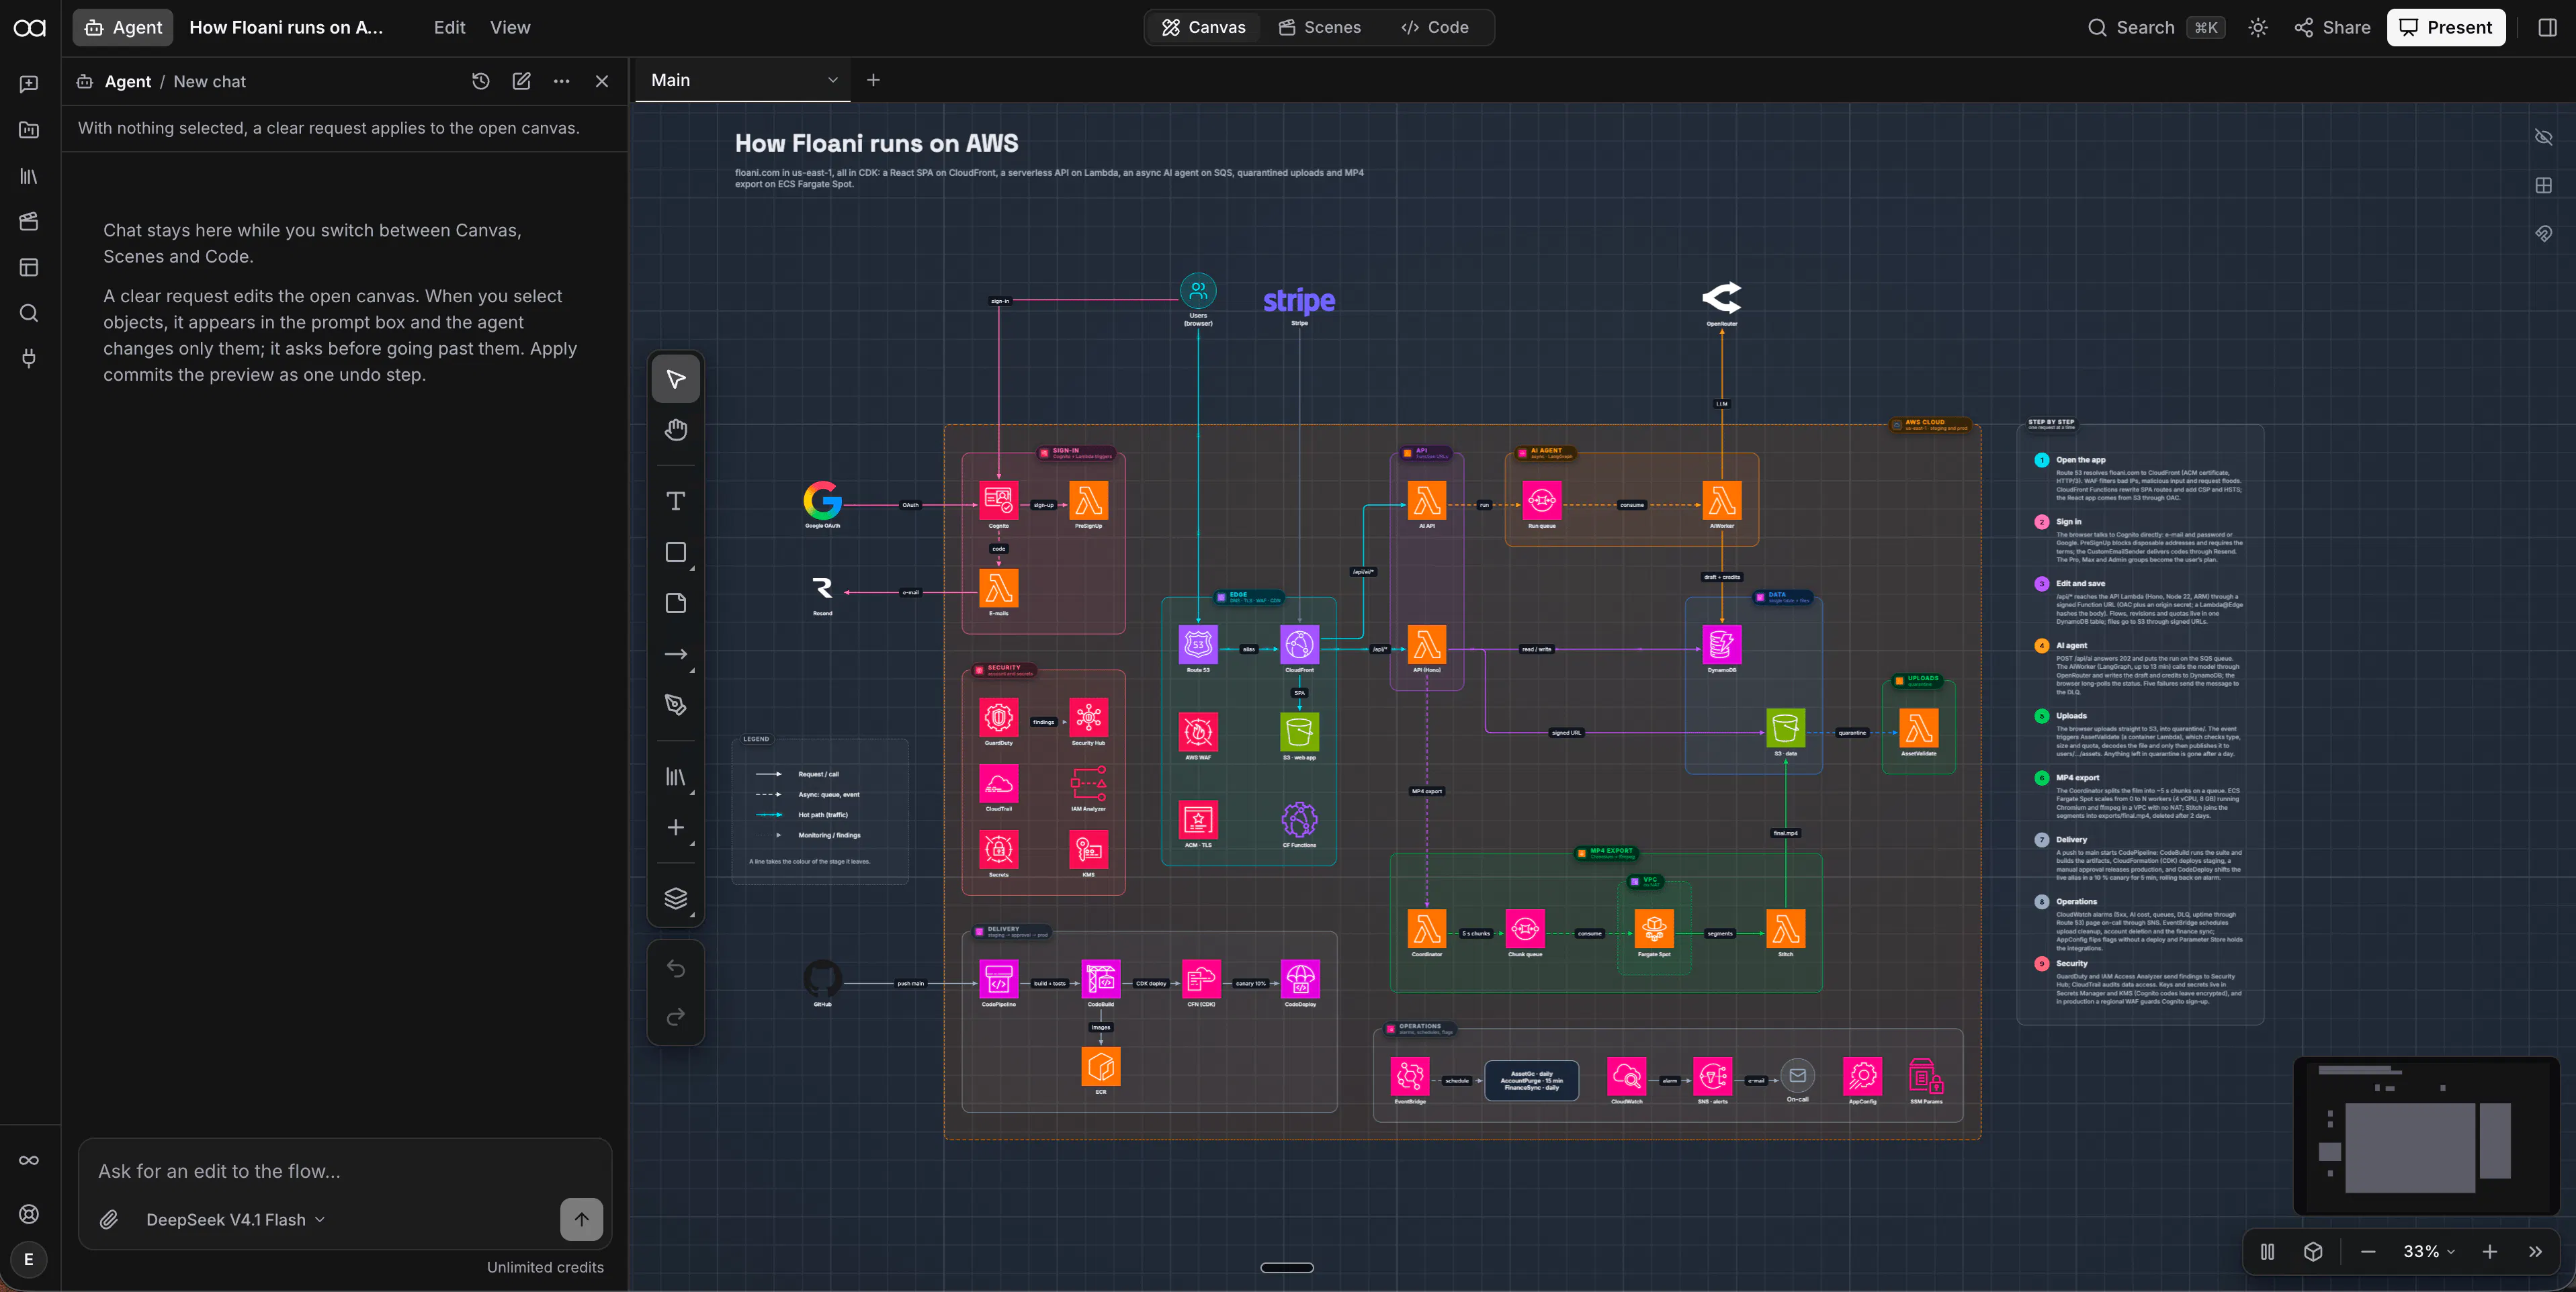Click the Share button
The width and height of the screenshot is (2576, 1292).
pyautogui.click(x=2332, y=28)
